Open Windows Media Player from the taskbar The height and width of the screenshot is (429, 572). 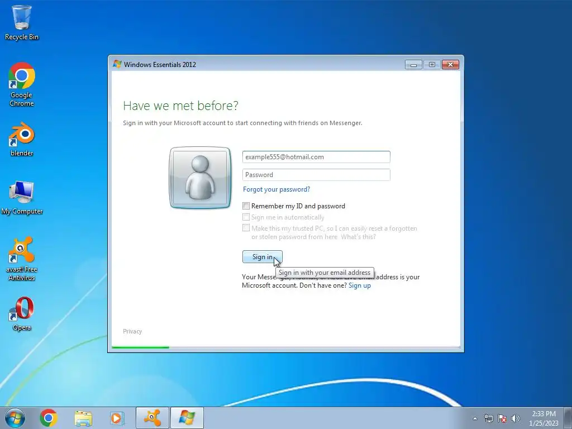point(117,418)
